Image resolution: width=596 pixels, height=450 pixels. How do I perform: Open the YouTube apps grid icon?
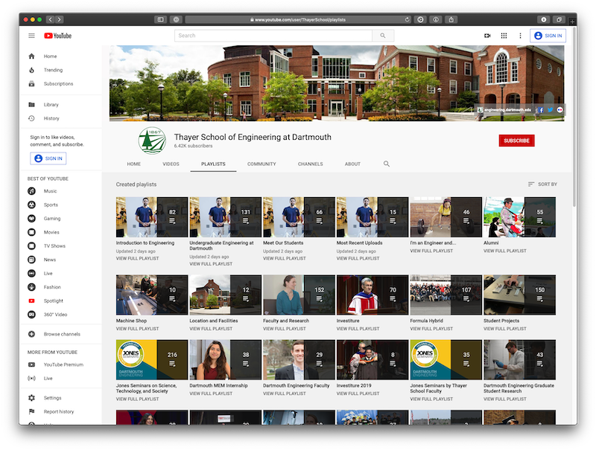click(504, 36)
